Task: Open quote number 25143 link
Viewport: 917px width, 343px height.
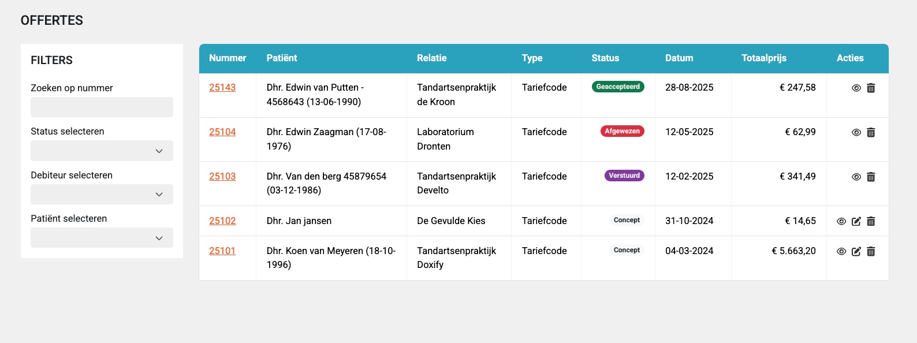Action: coord(222,88)
